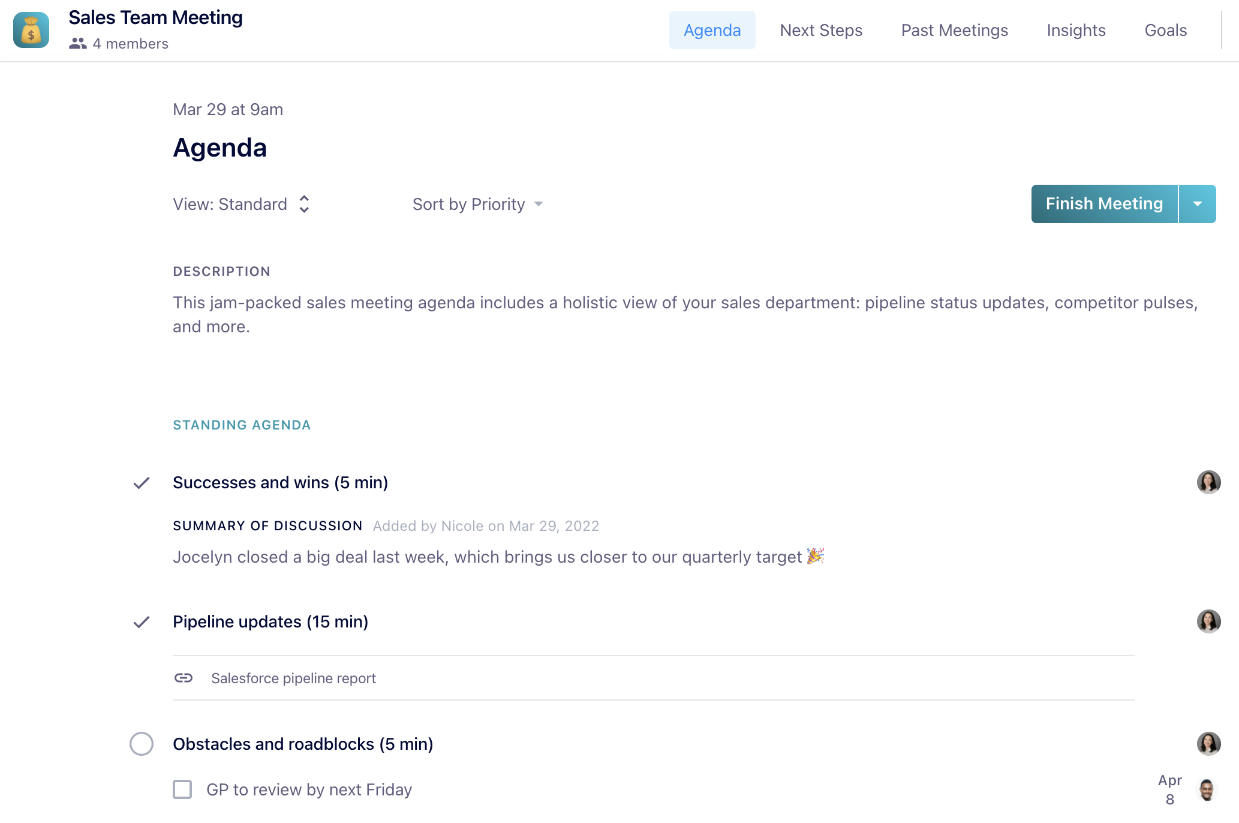Click the avatar icon on Successes and wins
This screenshot has width=1239, height=823.
[1208, 481]
